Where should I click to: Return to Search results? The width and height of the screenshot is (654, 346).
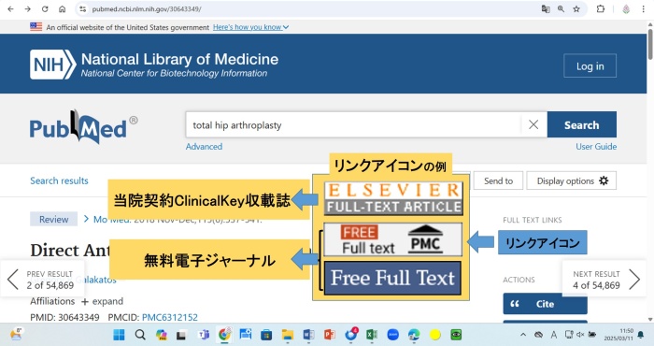coord(59,180)
